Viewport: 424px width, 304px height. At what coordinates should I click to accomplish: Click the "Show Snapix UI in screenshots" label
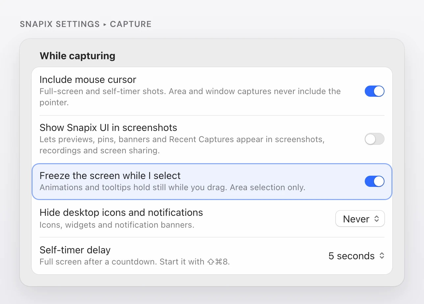click(x=108, y=128)
